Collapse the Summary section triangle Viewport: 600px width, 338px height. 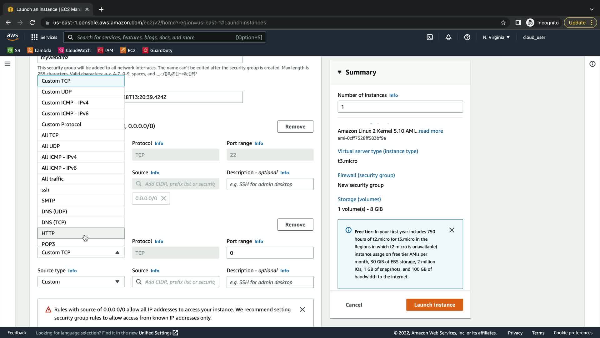point(340,72)
